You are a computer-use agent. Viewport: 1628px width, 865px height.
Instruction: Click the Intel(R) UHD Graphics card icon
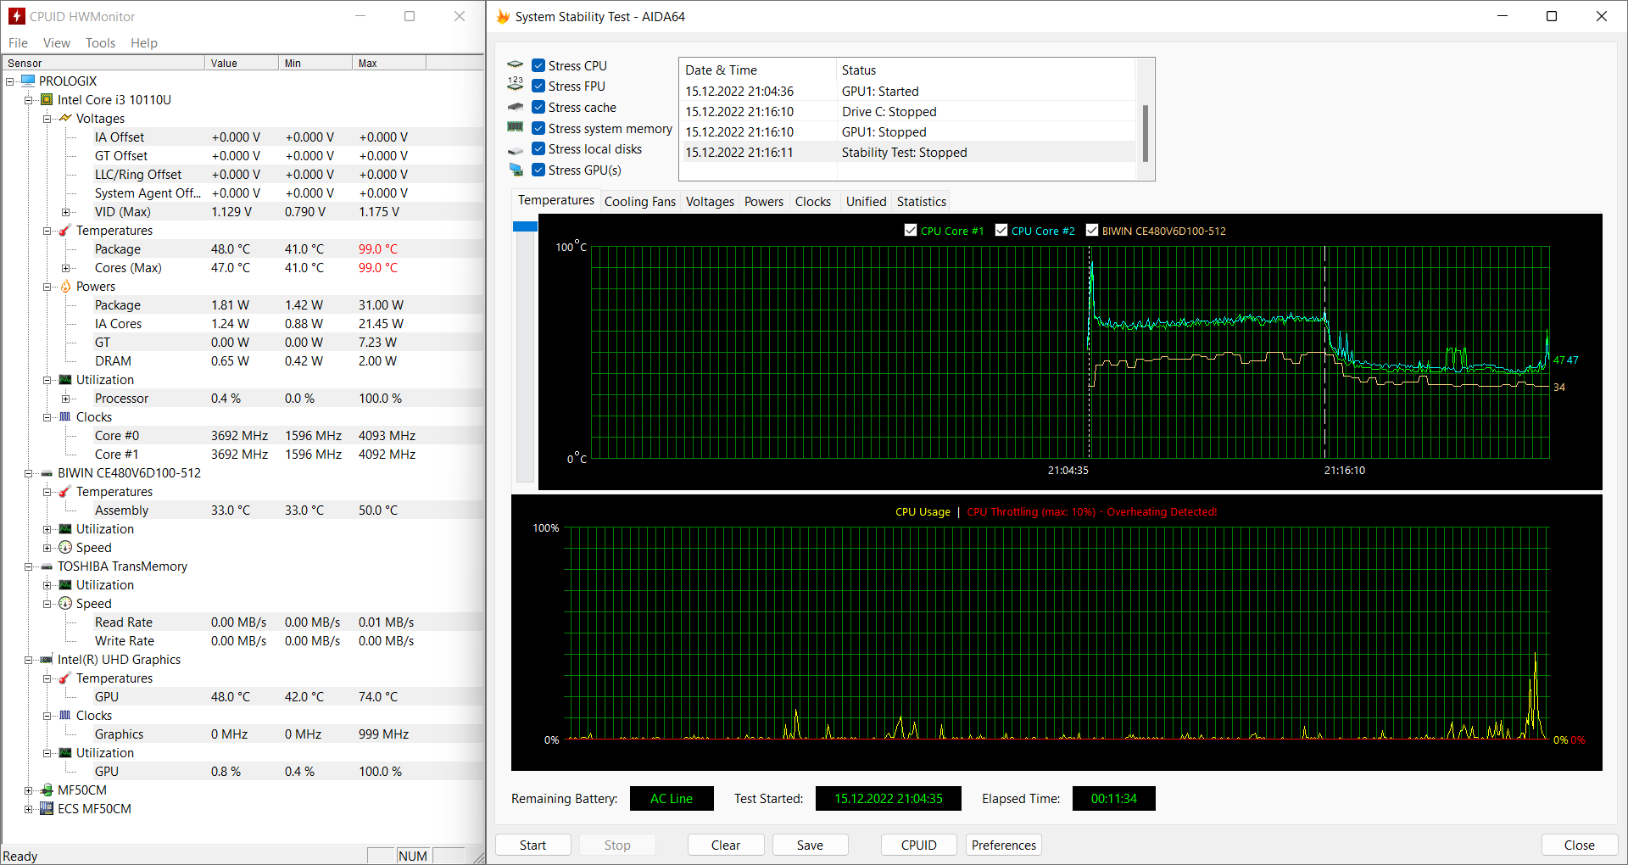pyautogui.click(x=47, y=659)
